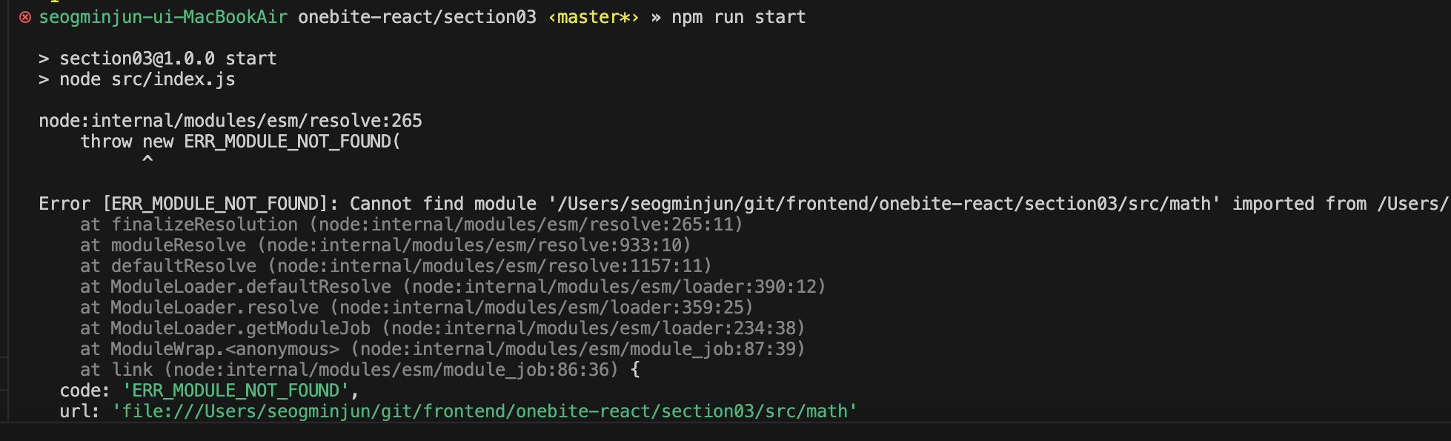This screenshot has width=1451, height=441.
Task: Click the ModuleWrap.<anonymous> module_job:87:39 entry
Action: tap(442, 349)
